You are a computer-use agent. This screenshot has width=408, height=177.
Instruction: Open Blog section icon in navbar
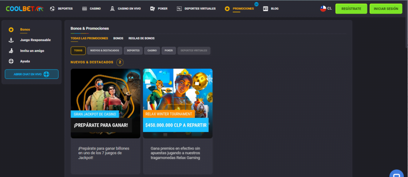coord(266,8)
